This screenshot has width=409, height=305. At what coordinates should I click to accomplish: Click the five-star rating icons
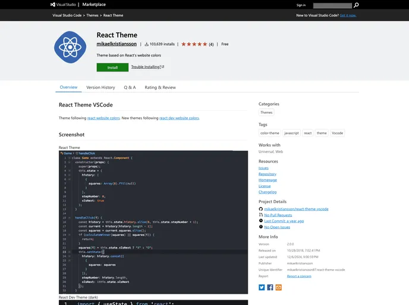(x=194, y=44)
